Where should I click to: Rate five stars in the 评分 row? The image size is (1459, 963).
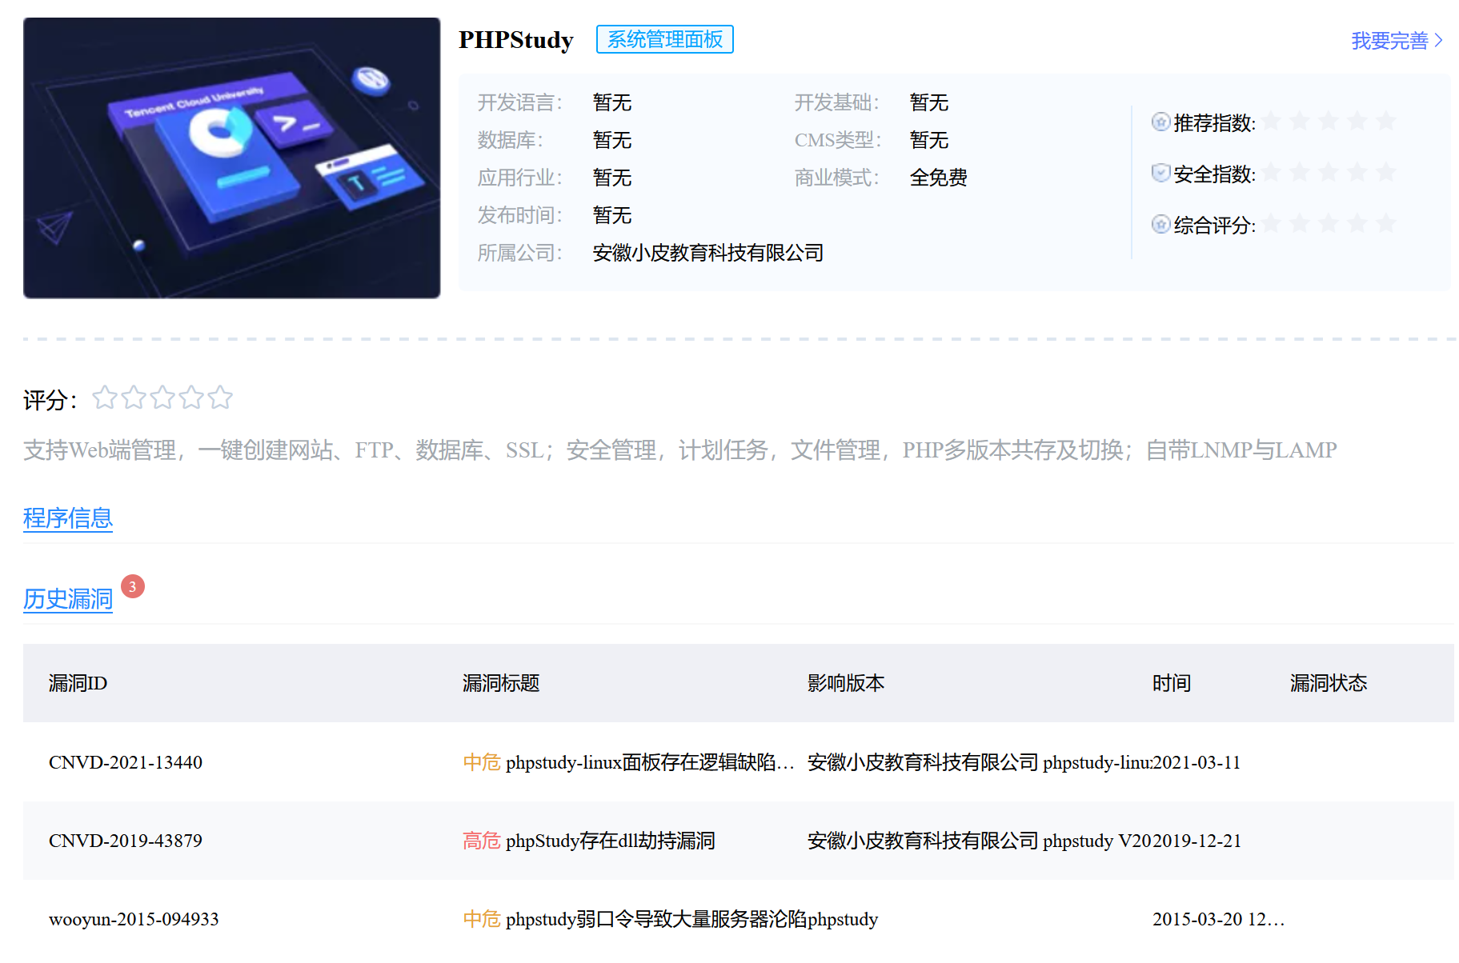(x=220, y=398)
